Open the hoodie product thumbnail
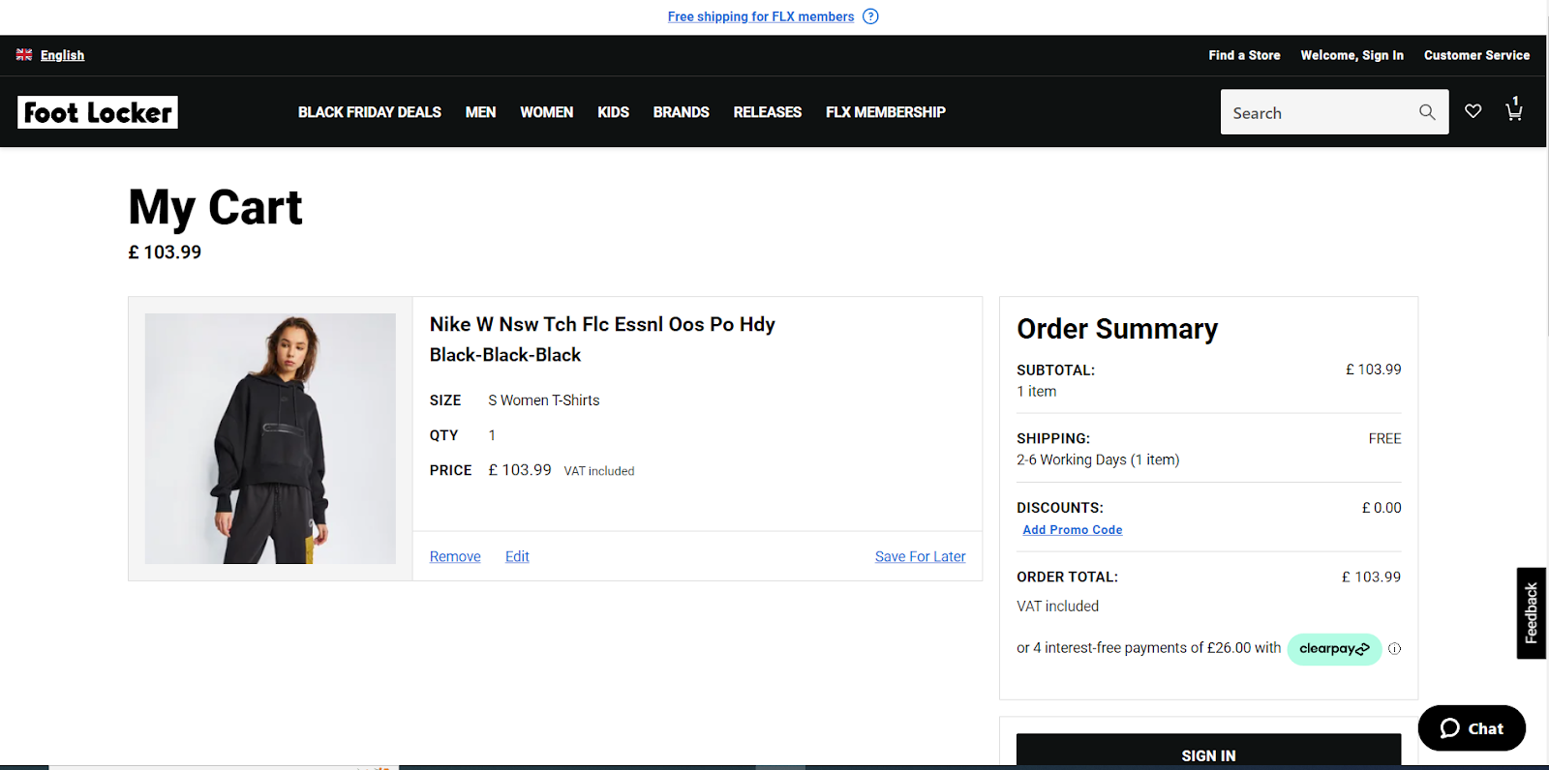 tap(270, 438)
